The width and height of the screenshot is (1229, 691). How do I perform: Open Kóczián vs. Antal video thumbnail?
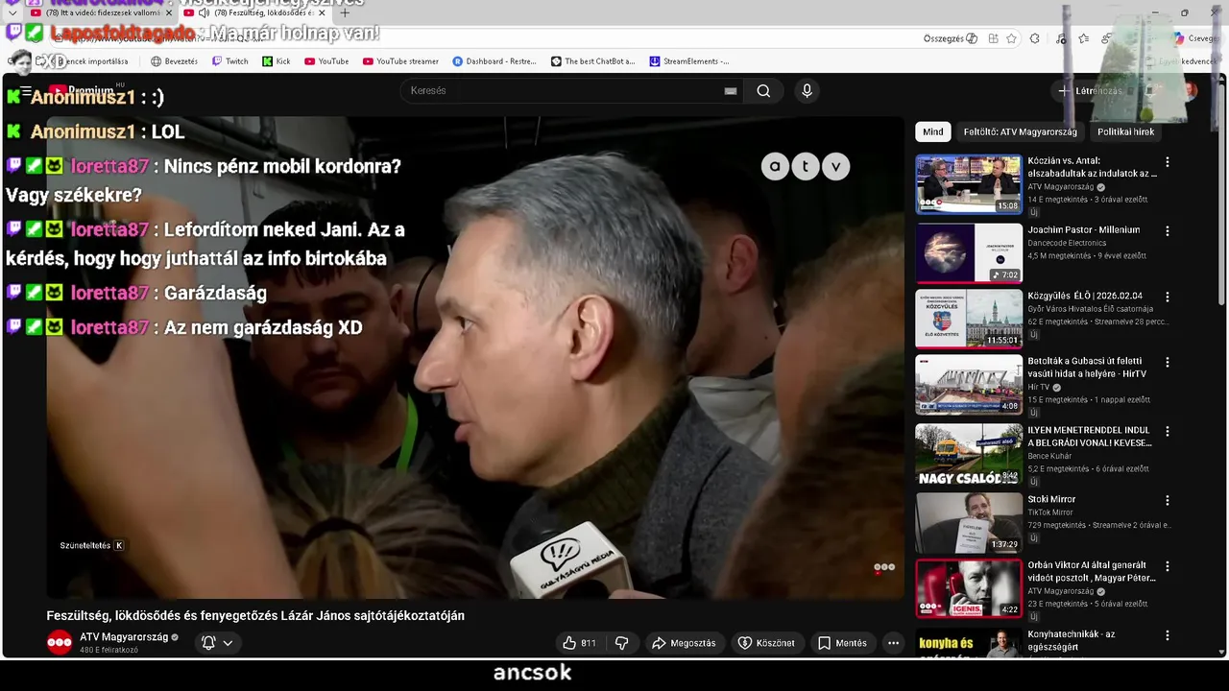tap(968, 184)
